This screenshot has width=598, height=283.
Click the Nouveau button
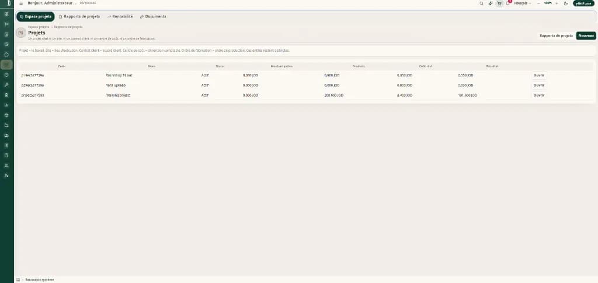[x=586, y=36]
